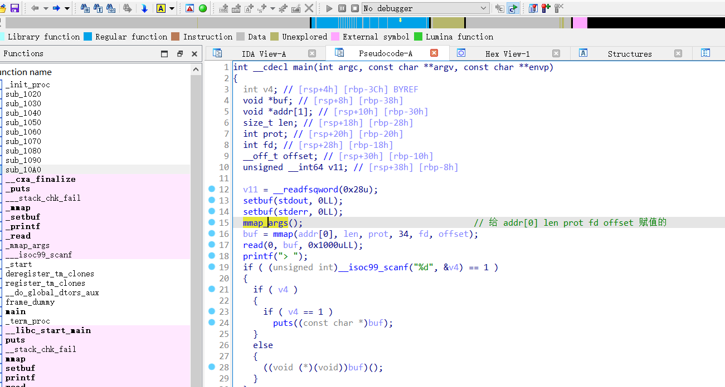This screenshot has width=725, height=387.
Task: Click the add CODE icon
Action: [x=224, y=8]
